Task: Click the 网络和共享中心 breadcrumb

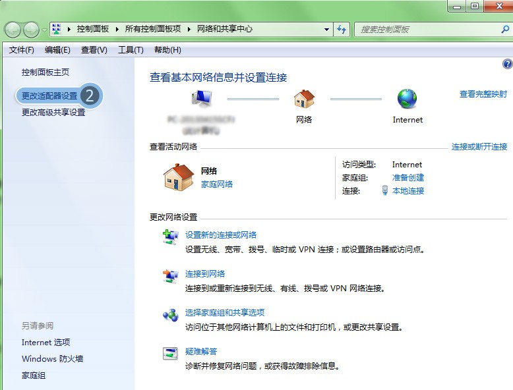Action: [x=224, y=29]
